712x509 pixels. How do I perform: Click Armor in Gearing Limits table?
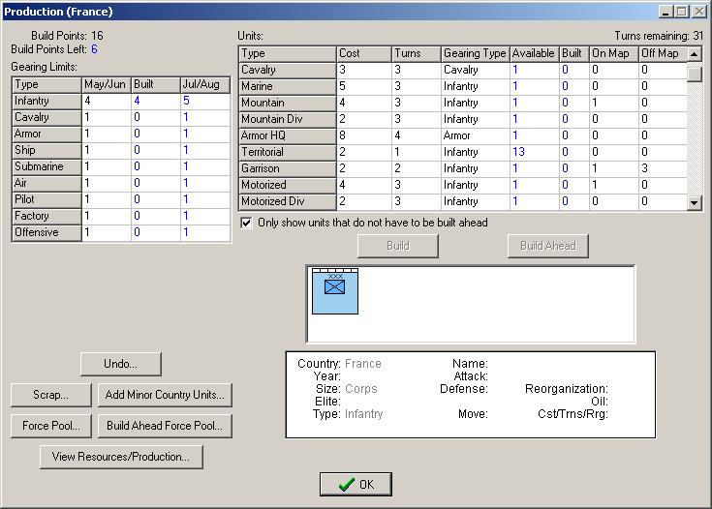point(46,134)
